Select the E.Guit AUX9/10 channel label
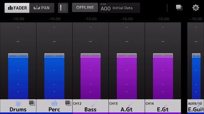The width and height of the screenshot is (204, 114). pos(196,110)
